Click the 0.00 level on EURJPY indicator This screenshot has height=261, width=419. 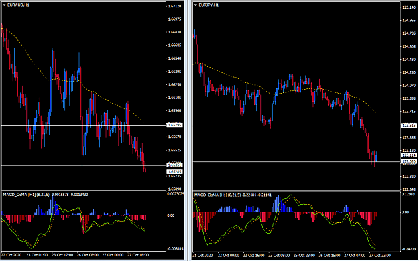[x=406, y=212]
